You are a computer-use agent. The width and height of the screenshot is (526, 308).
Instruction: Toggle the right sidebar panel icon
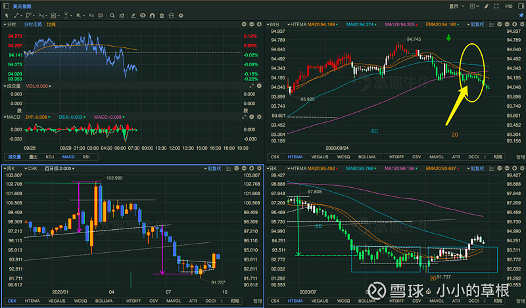[521, 6]
